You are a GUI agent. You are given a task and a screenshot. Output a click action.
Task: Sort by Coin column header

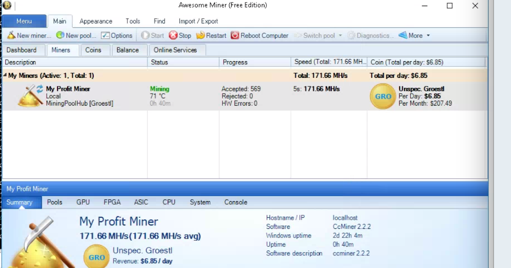click(x=426, y=62)
